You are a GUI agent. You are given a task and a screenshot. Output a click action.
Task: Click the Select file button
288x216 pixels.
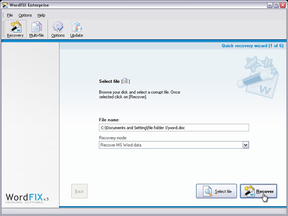click(216, 191)
